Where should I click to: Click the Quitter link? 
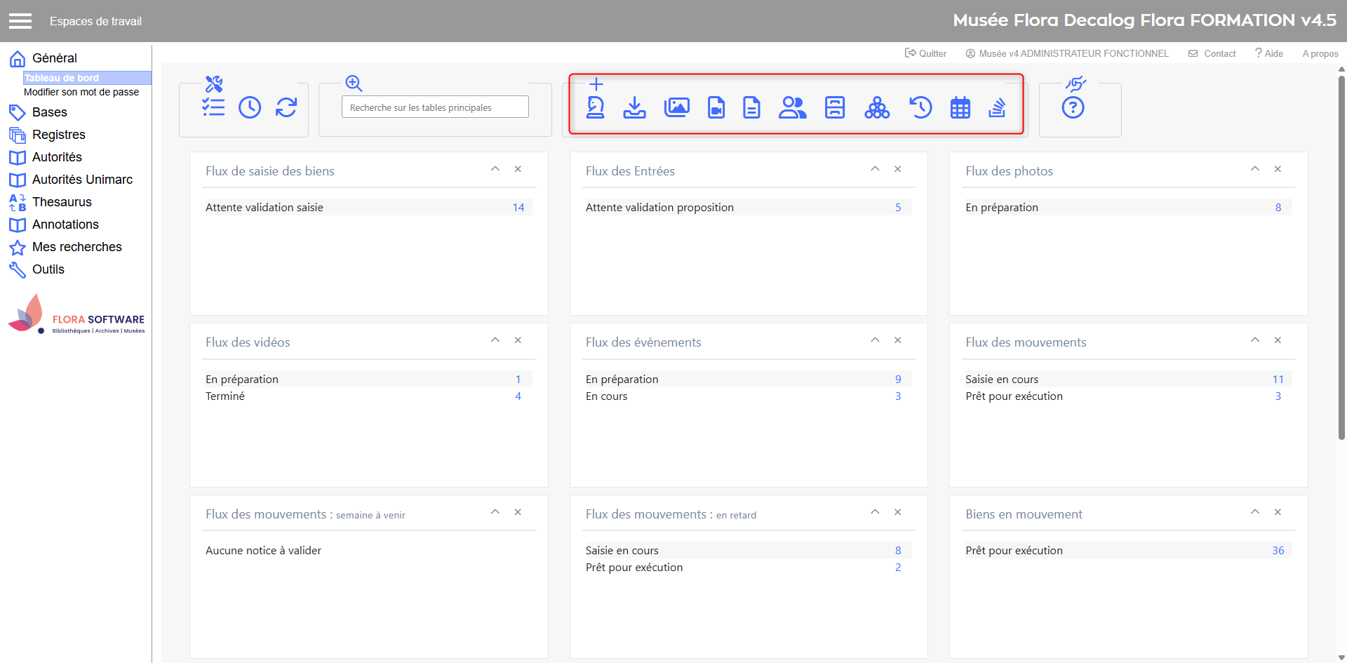tap(926, 53)
